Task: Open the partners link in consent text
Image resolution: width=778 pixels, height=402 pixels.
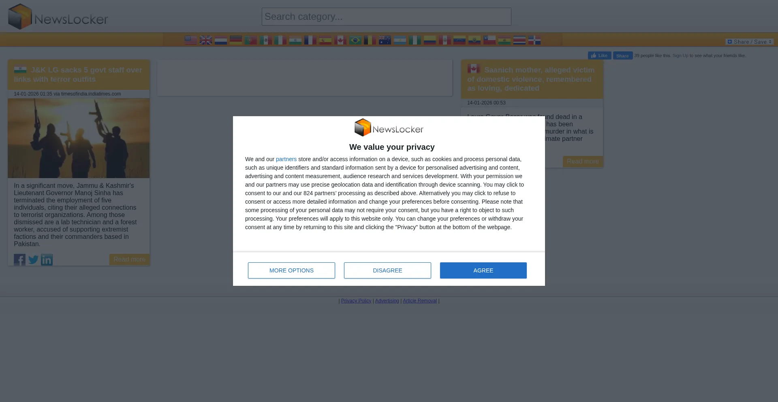Action: point(286,159)
